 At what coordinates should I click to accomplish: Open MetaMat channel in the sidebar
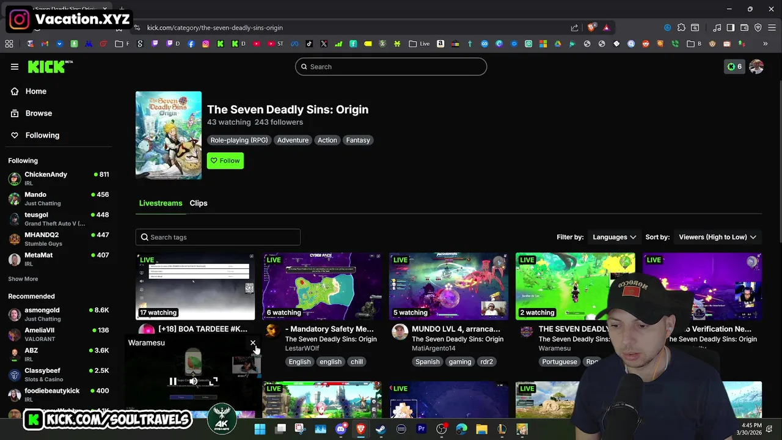[59, 259]
